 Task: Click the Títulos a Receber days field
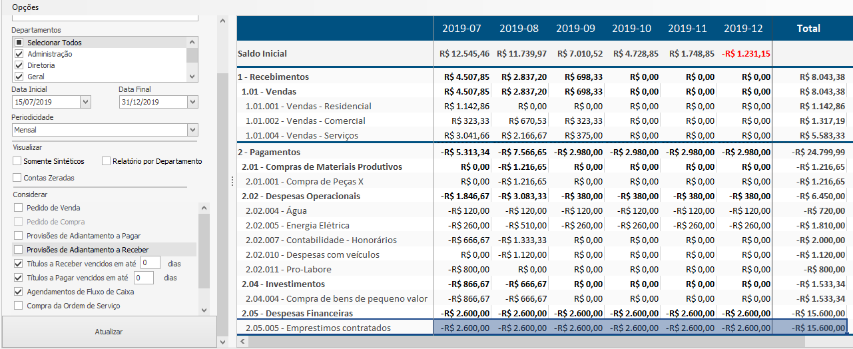pos(150,263)
